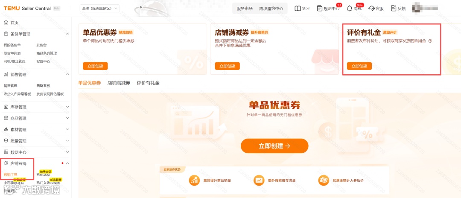Go to 首页 home icon
The height and width of the screenshot is (198, 461).
click(x=6, y=23)
